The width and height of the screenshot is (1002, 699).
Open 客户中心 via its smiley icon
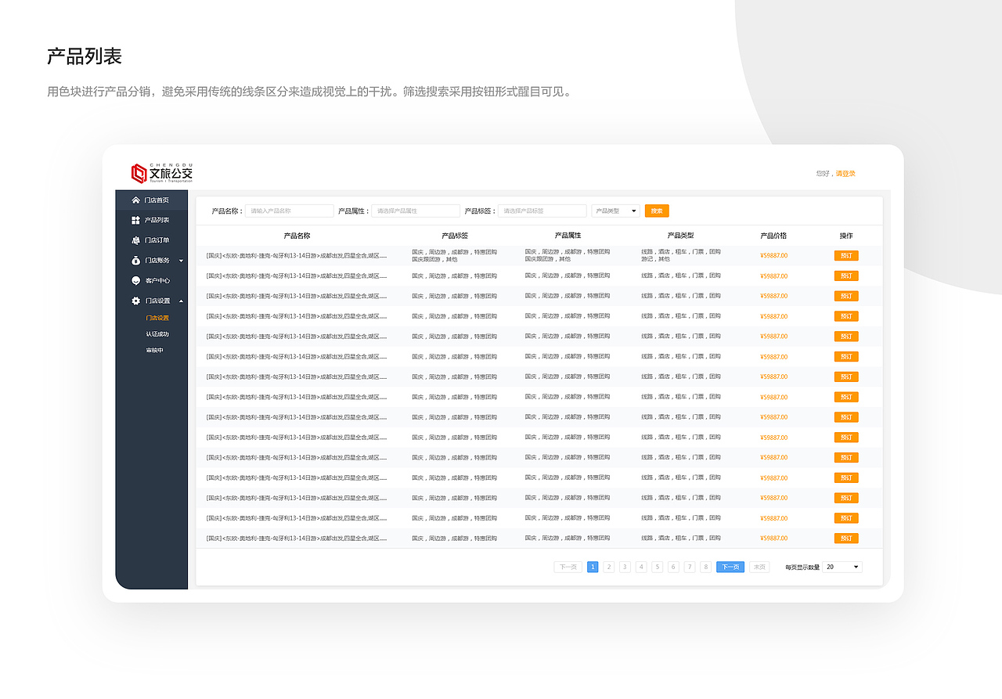click(x=135, y=280)
